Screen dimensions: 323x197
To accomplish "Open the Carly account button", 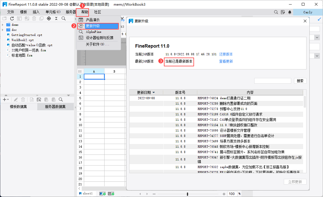I will [x=308, y=12].
